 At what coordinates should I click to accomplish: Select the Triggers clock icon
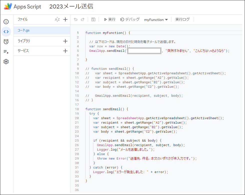[x=6, y=42]
